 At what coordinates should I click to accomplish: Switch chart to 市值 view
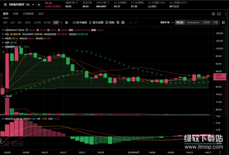(x=215, y=22)
